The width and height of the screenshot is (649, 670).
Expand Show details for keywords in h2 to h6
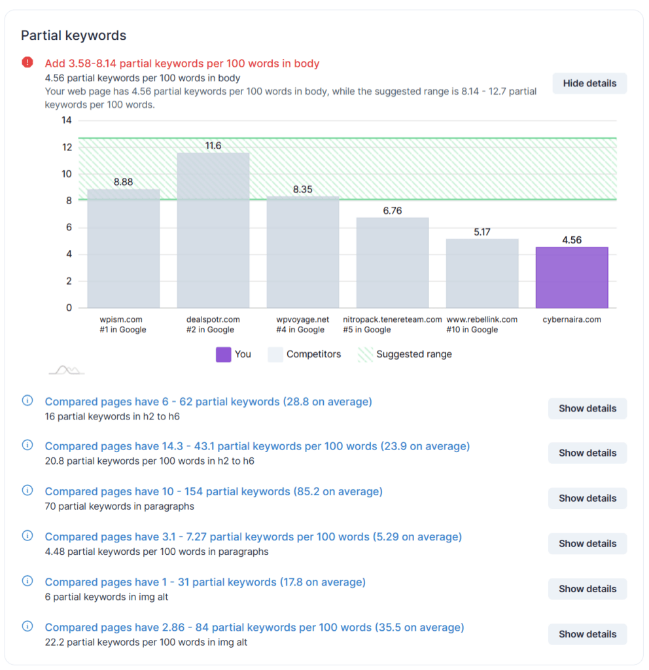tap(587, 408)
